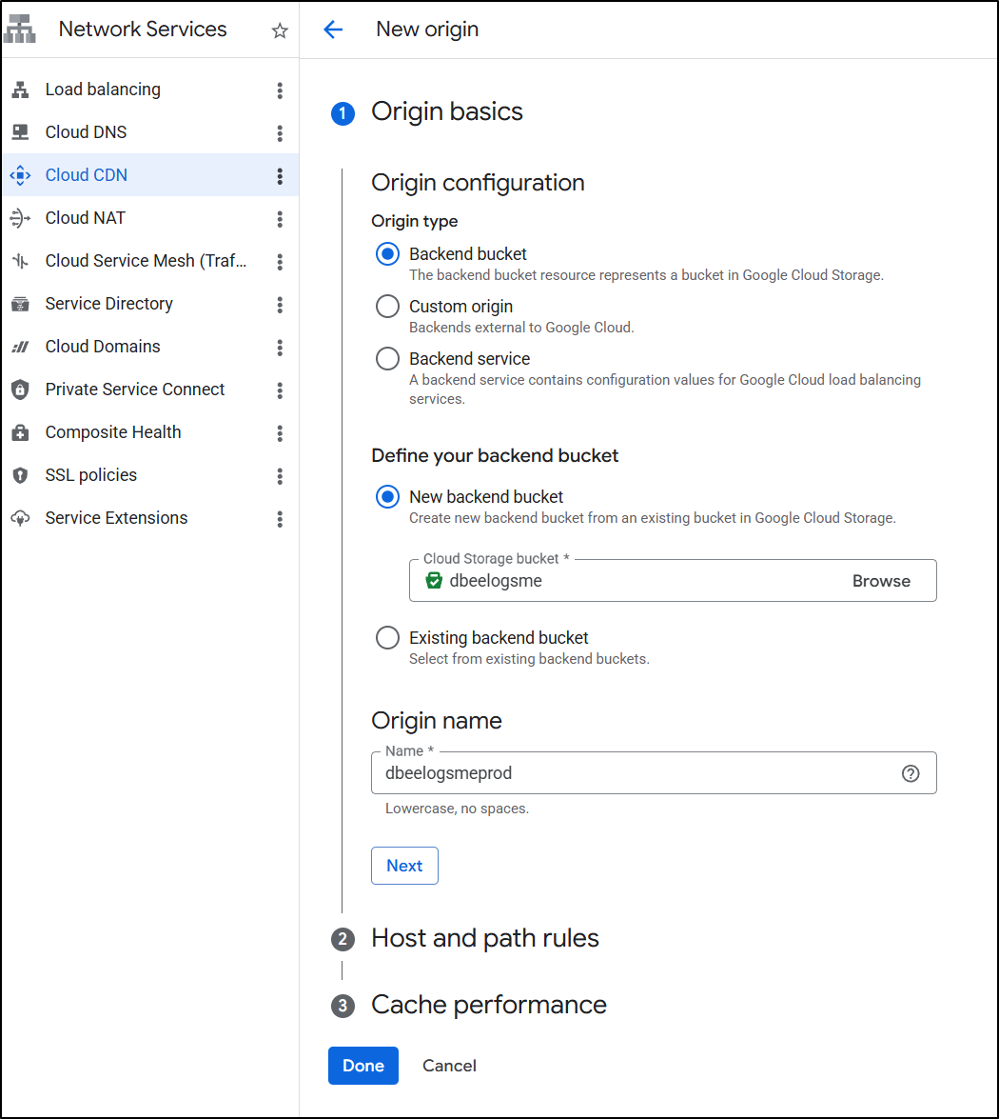Open Service Directory in the sidebar
The image size is (999, 1119).
pos(109,304)
